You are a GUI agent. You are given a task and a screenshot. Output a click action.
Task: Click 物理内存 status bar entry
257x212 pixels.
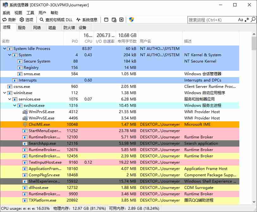pyautogui.click(x=79, y=209)
